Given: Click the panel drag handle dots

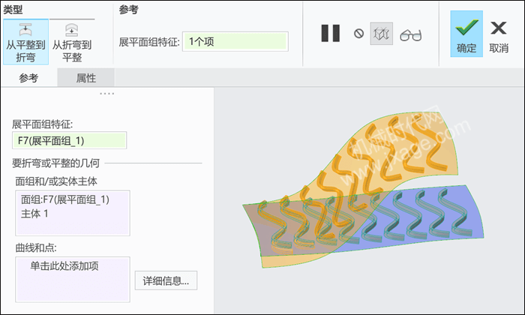Looking at the screenshot, I should 106,94.
